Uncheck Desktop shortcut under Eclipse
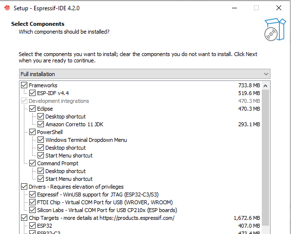 (x=40, y=117)
